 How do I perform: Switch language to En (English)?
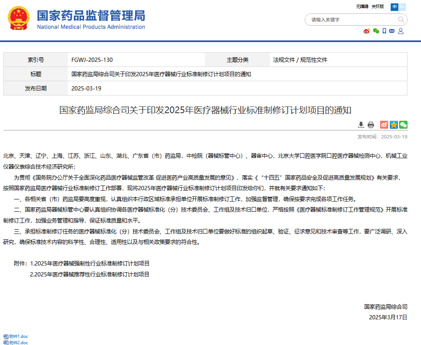(402, 7)
